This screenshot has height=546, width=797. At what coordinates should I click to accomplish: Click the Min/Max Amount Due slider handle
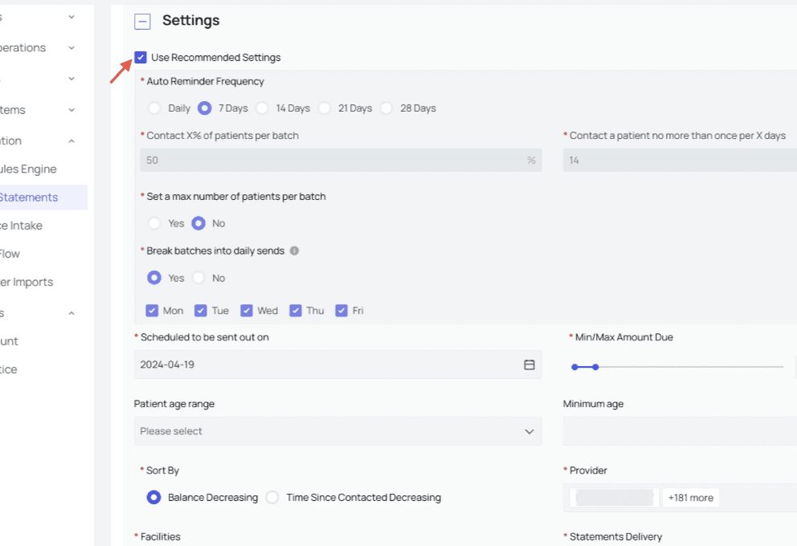(x=595, y=367)
